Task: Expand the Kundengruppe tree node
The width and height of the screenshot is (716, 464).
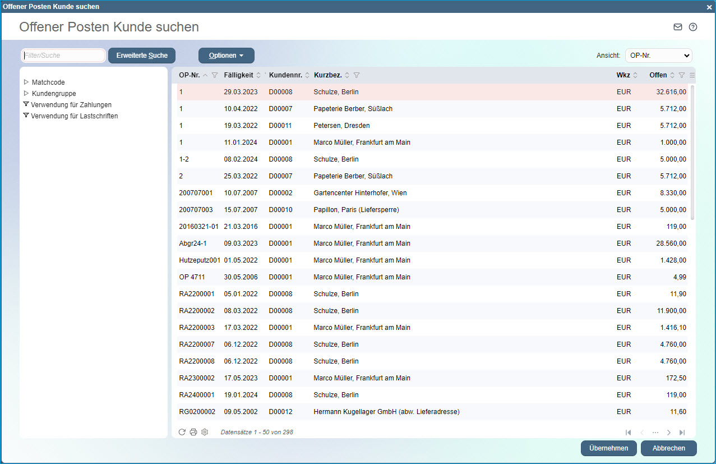Action: click(26, 93)
